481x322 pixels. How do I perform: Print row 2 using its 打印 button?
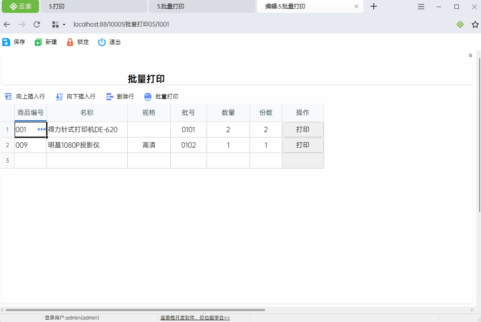coord(303,145)
